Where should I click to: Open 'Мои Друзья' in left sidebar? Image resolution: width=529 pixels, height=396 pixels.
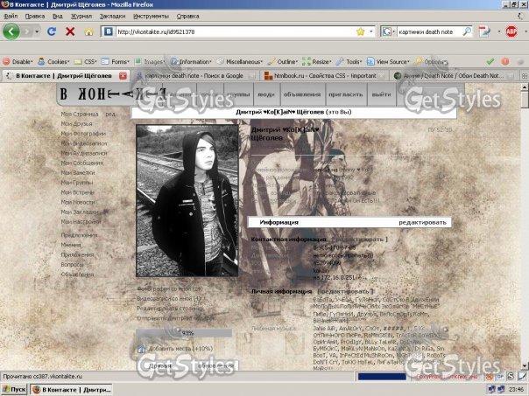(76, 124)
